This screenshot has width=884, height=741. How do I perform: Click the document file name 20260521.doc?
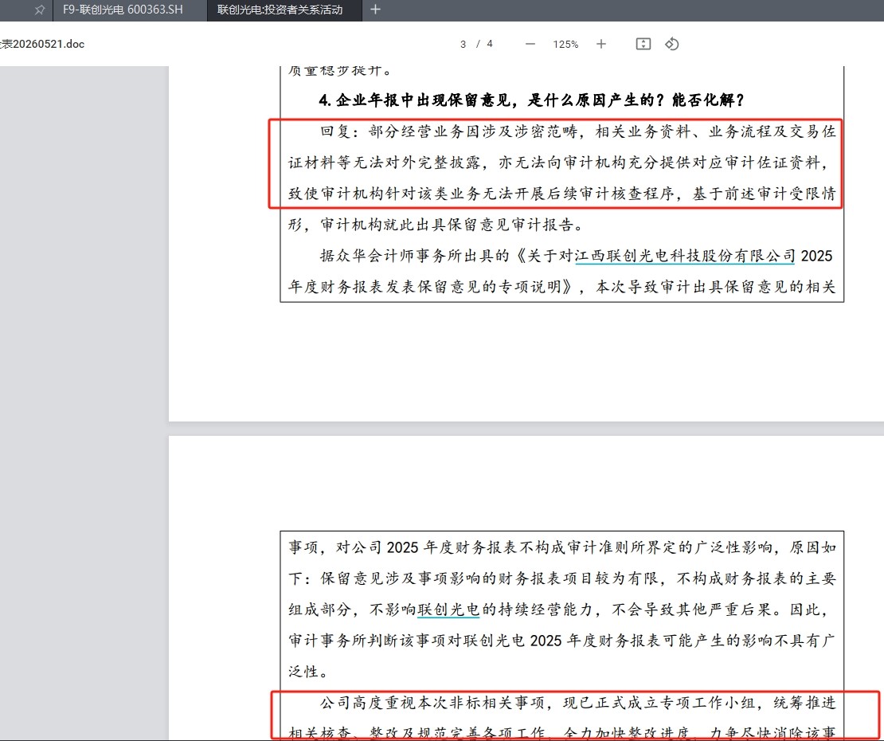coord(42,44)
